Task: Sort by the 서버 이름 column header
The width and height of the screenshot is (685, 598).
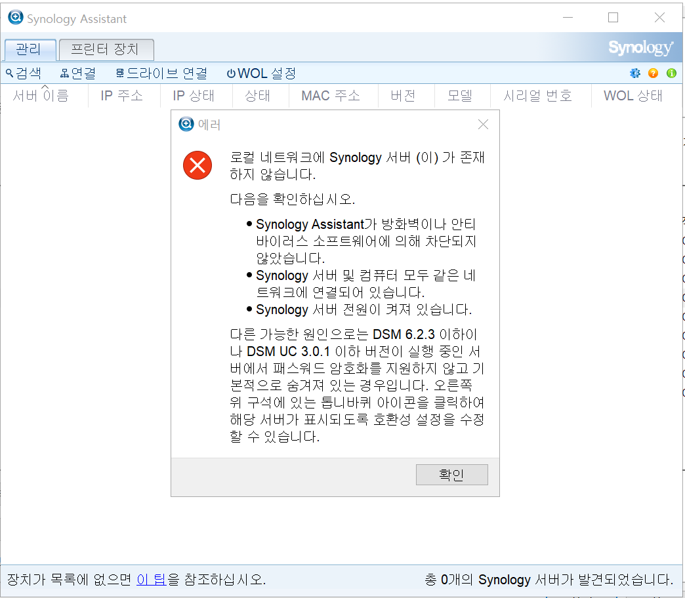Action: (45, 96)
